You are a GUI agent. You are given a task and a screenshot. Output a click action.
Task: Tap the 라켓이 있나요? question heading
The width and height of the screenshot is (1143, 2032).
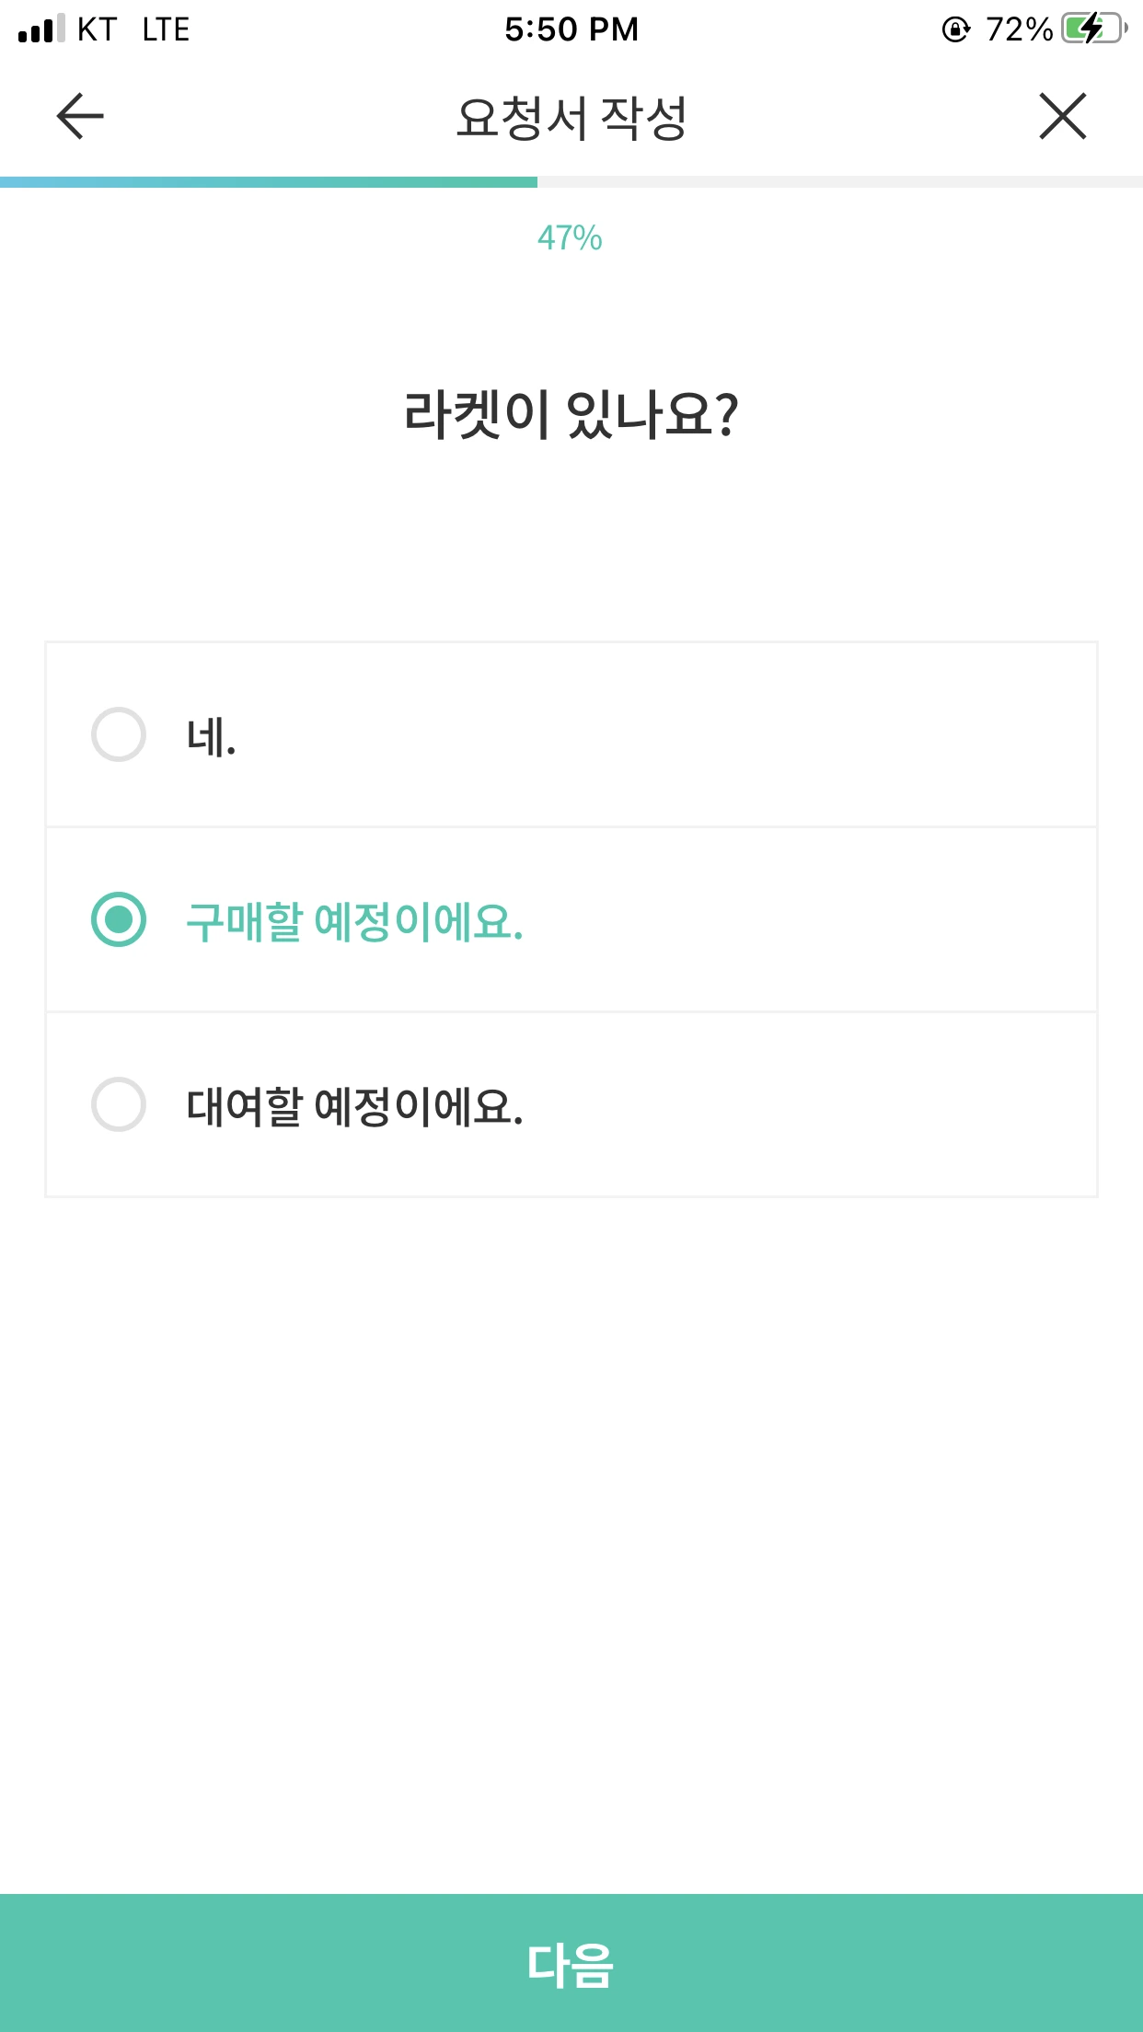tap(571, 414)
